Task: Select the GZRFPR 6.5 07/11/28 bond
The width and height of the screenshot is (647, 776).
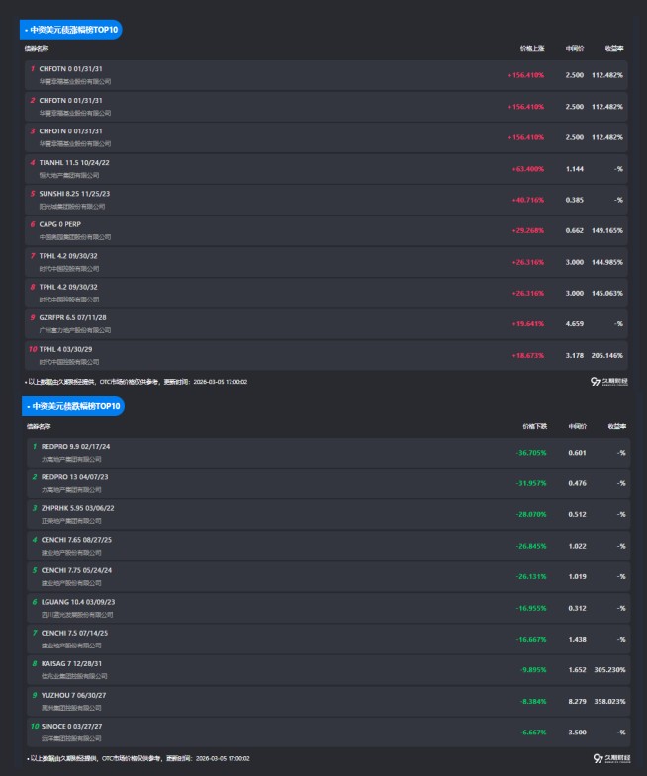Action: [72, 317]
